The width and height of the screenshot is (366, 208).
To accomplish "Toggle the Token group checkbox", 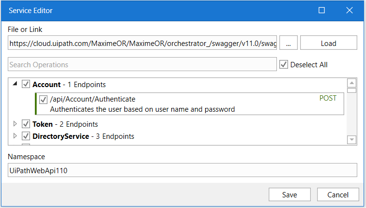I will (26, 124).
